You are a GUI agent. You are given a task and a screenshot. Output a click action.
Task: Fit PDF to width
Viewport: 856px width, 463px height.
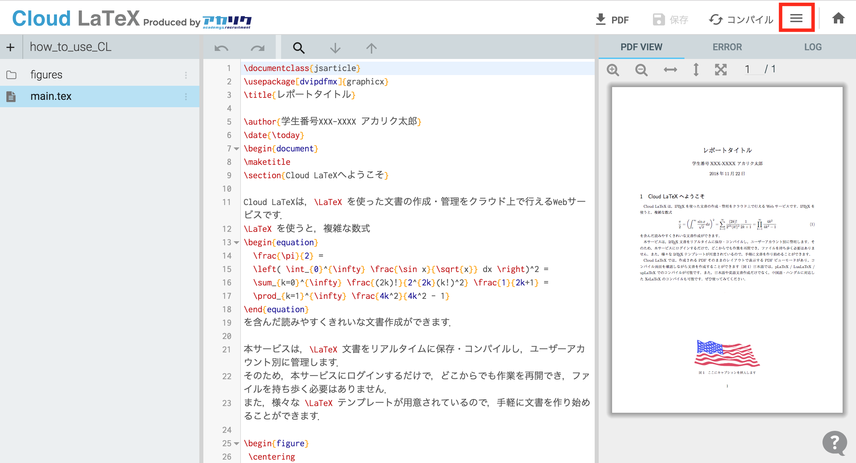click(x=670, y=70)
